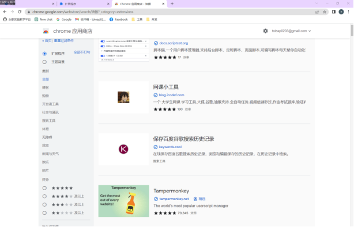This screenshot has height=227, width=354.
Task: Switch to the Chrome 应用商店 tab
Action: coord(140,4)
